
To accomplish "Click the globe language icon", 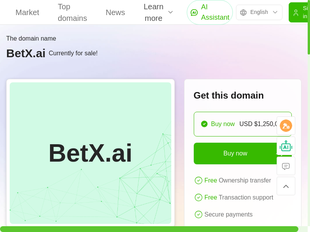I will [x=243, y=12].
